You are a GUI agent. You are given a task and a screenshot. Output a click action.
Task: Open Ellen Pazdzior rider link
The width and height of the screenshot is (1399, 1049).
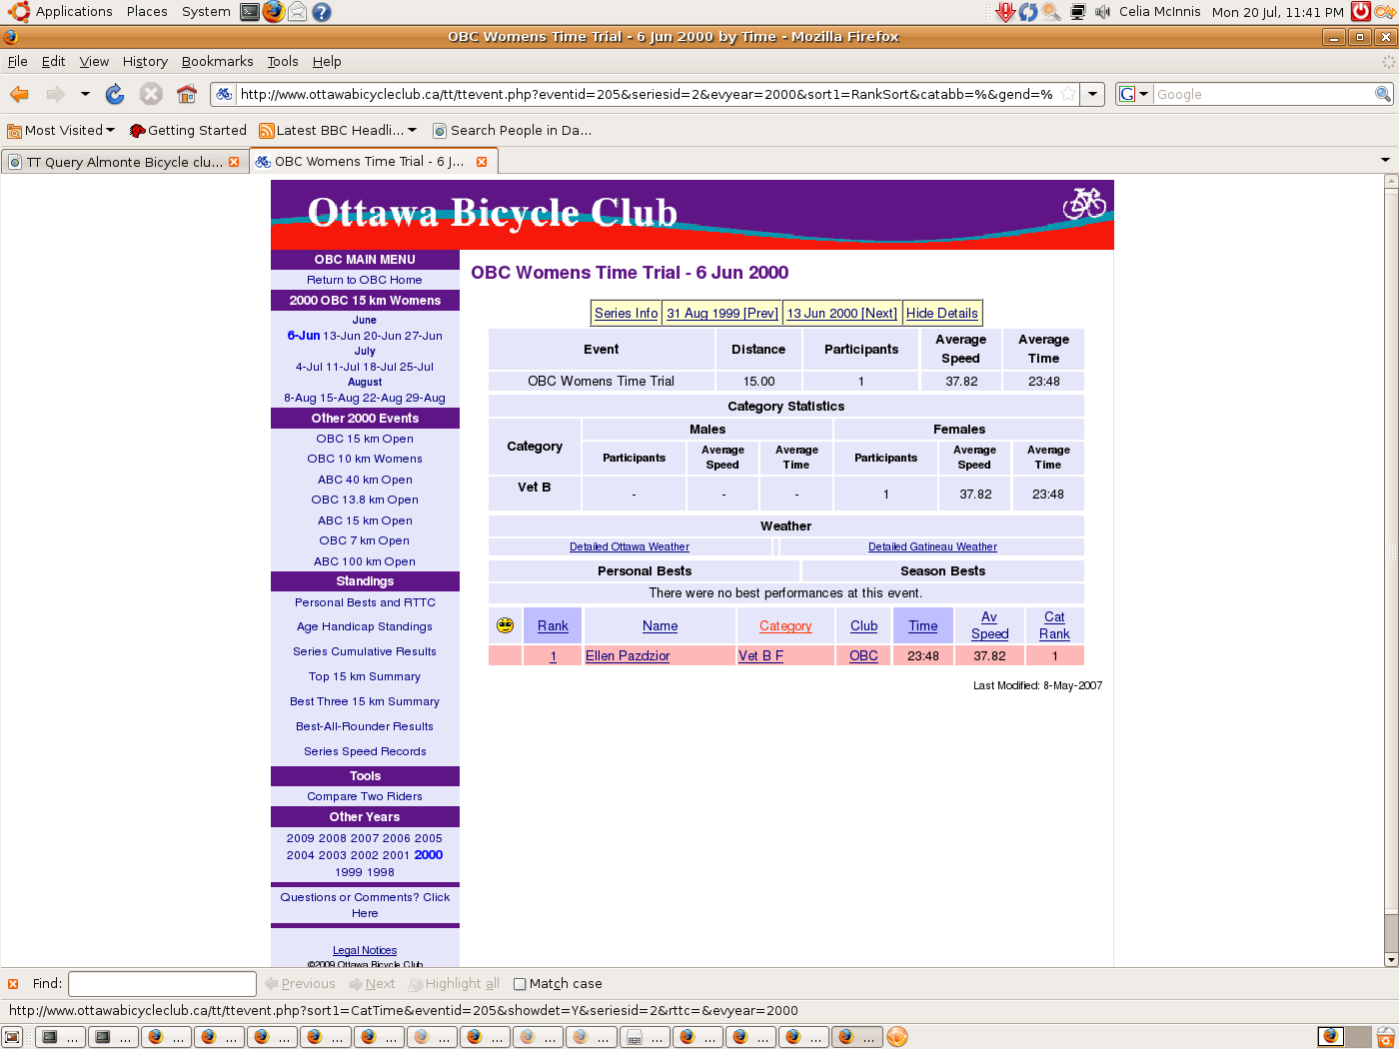coord(628,655)
